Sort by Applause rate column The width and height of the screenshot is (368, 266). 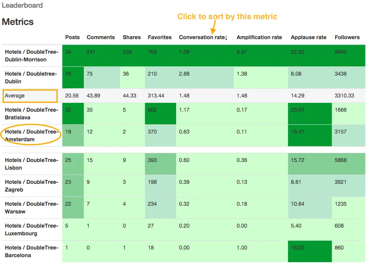(308, 37)
